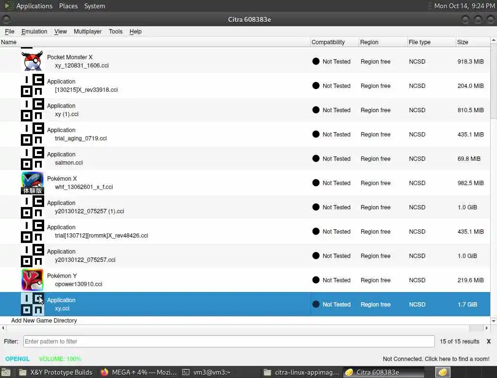Click the icon beside y20130122_075257.cci

(33, 256)
